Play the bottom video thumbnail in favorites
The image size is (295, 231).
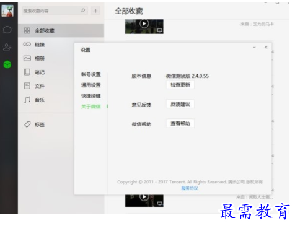tap(144, 197)
